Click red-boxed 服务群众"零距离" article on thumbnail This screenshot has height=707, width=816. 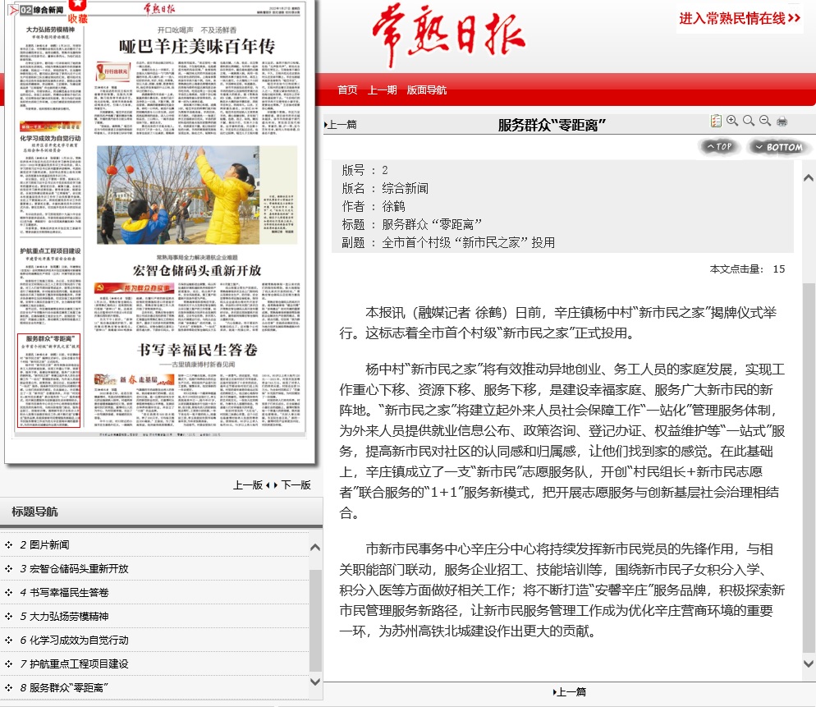pos(49,380)
